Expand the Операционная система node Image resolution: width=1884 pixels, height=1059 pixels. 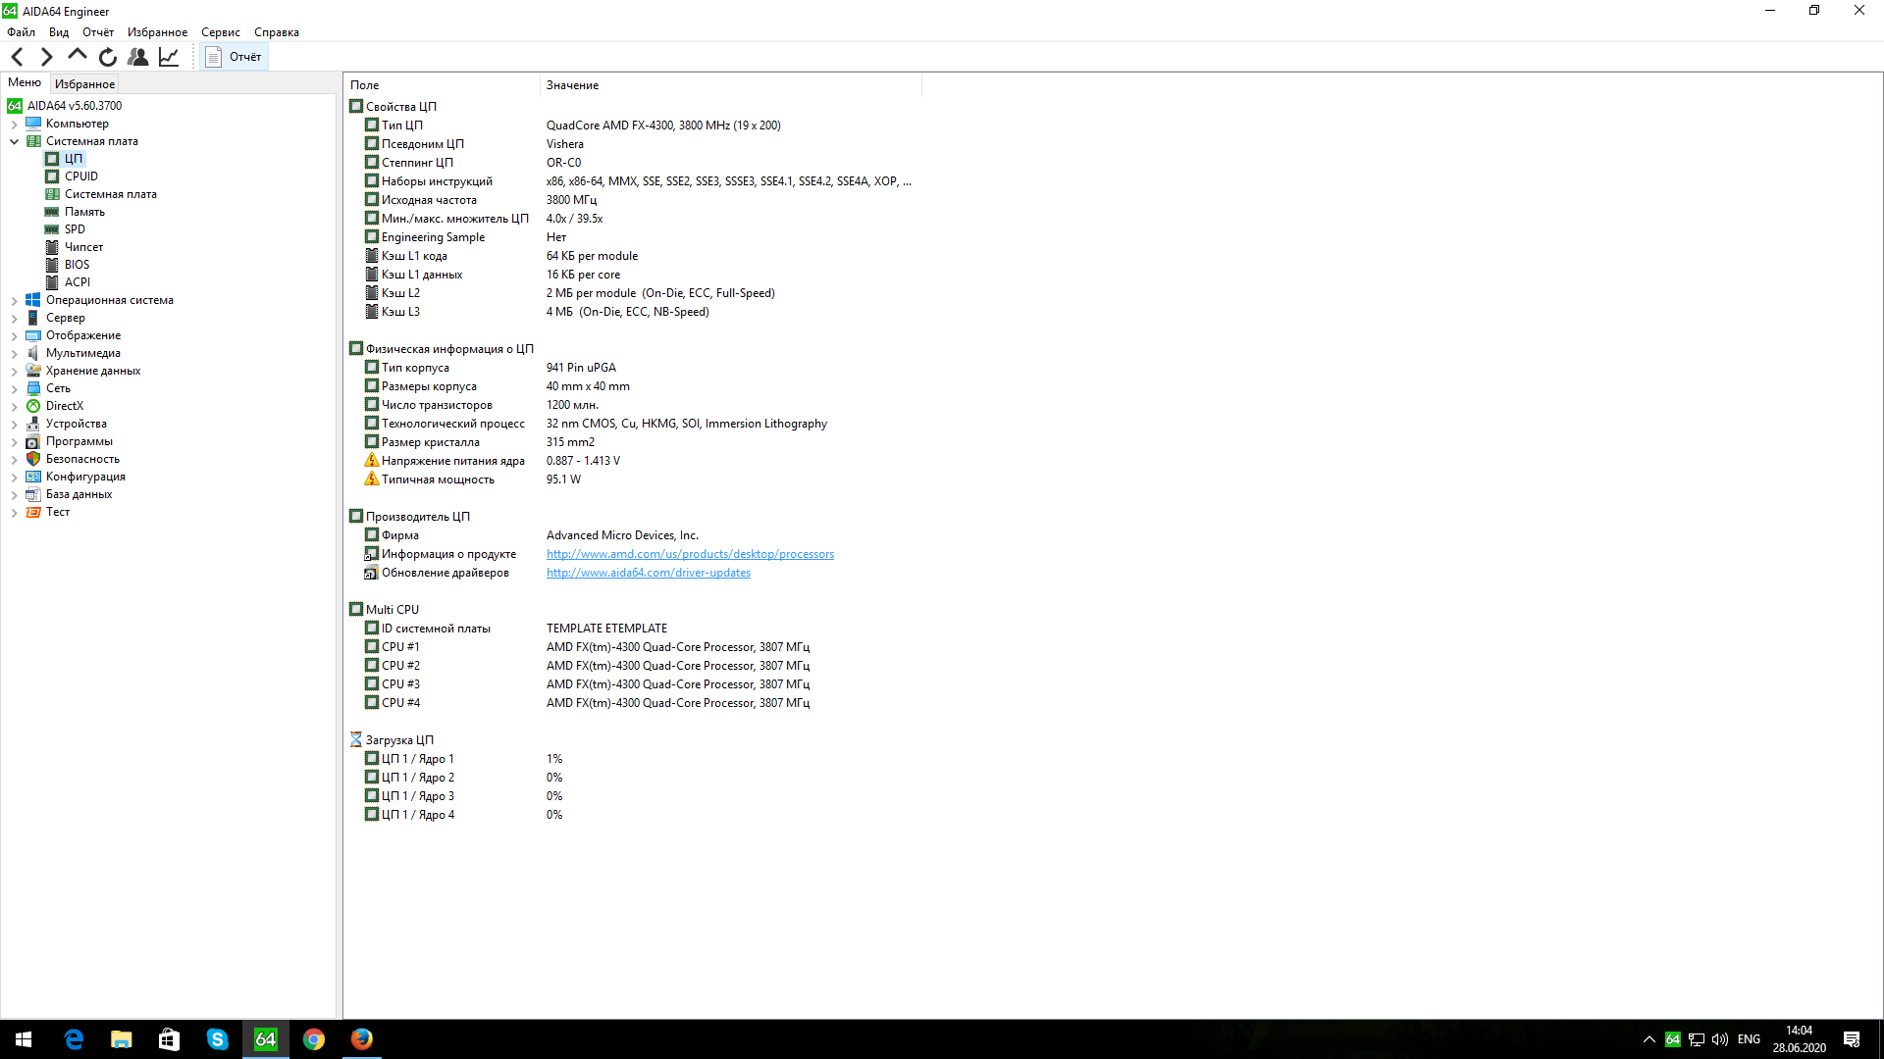14,300
